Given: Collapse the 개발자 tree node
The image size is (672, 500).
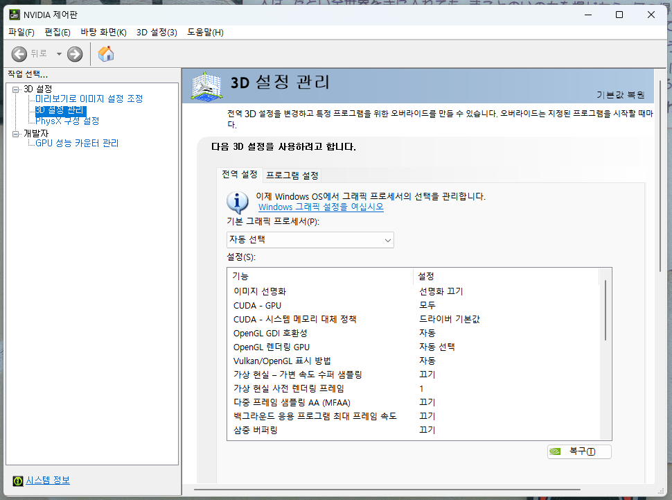Looking at the screenshot, I should pos(16,134).
